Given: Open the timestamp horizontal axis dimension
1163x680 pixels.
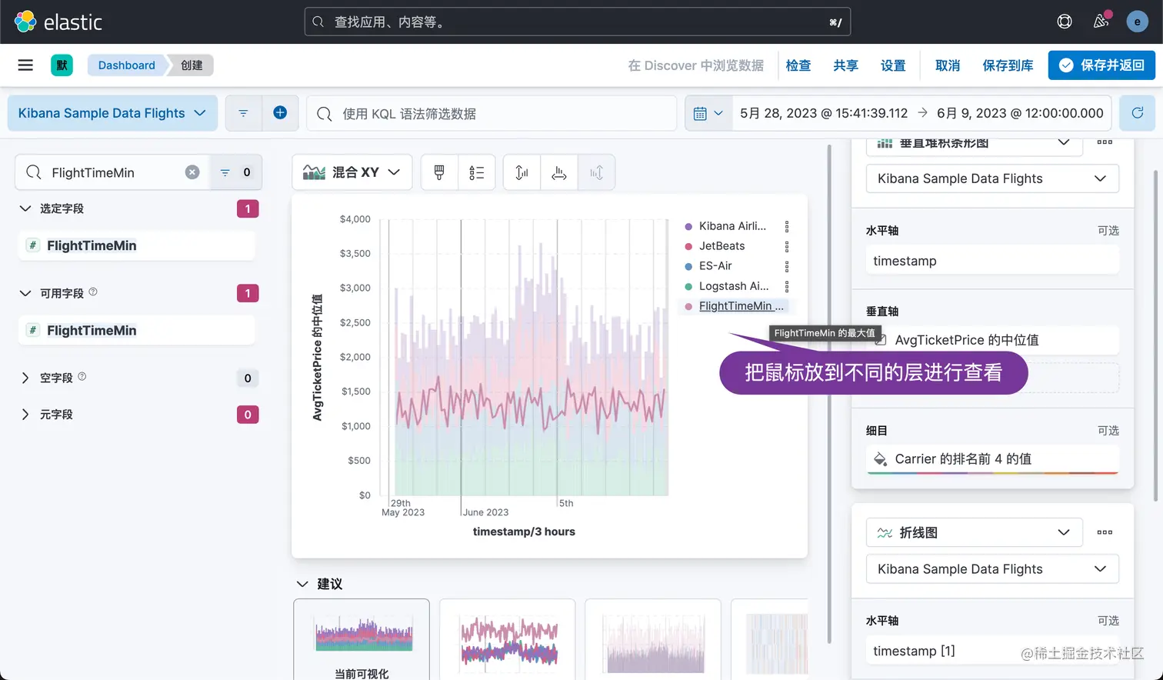Looking at the screenshot, I should [x=992, y=261].
